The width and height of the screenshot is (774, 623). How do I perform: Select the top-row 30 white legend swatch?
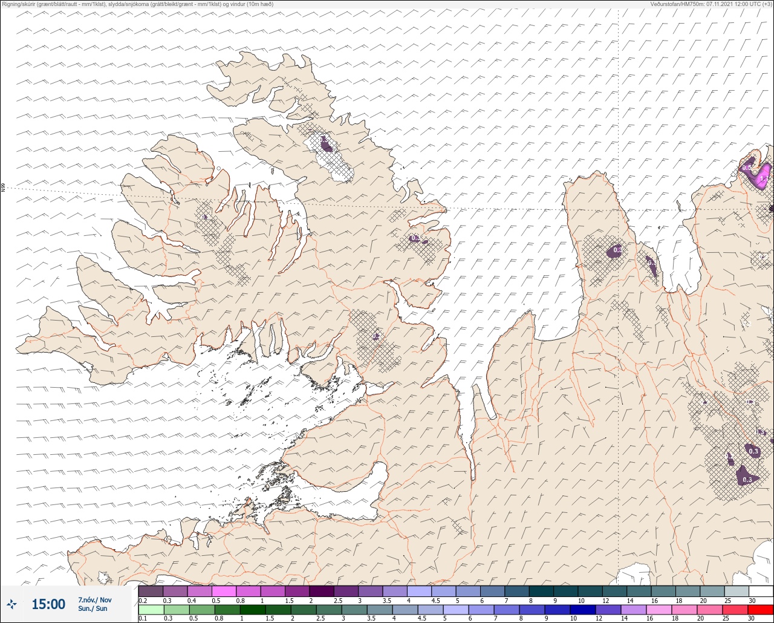tap(761, 591)
